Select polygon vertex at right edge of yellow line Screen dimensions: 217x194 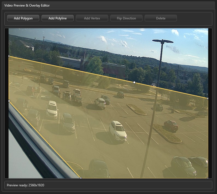pos(208,99)
